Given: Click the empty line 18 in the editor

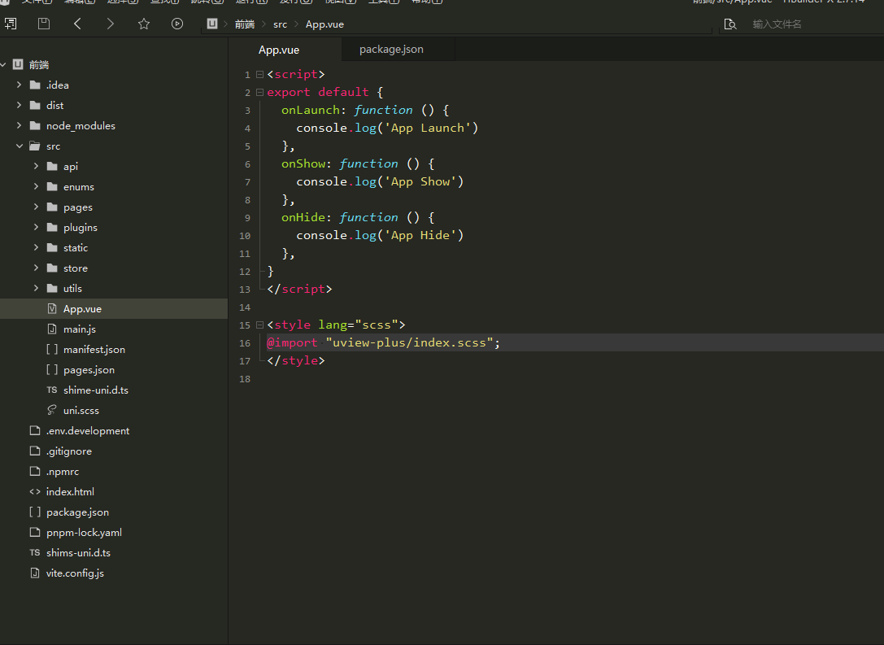Looking at the screenshot, I should (575, 379).
